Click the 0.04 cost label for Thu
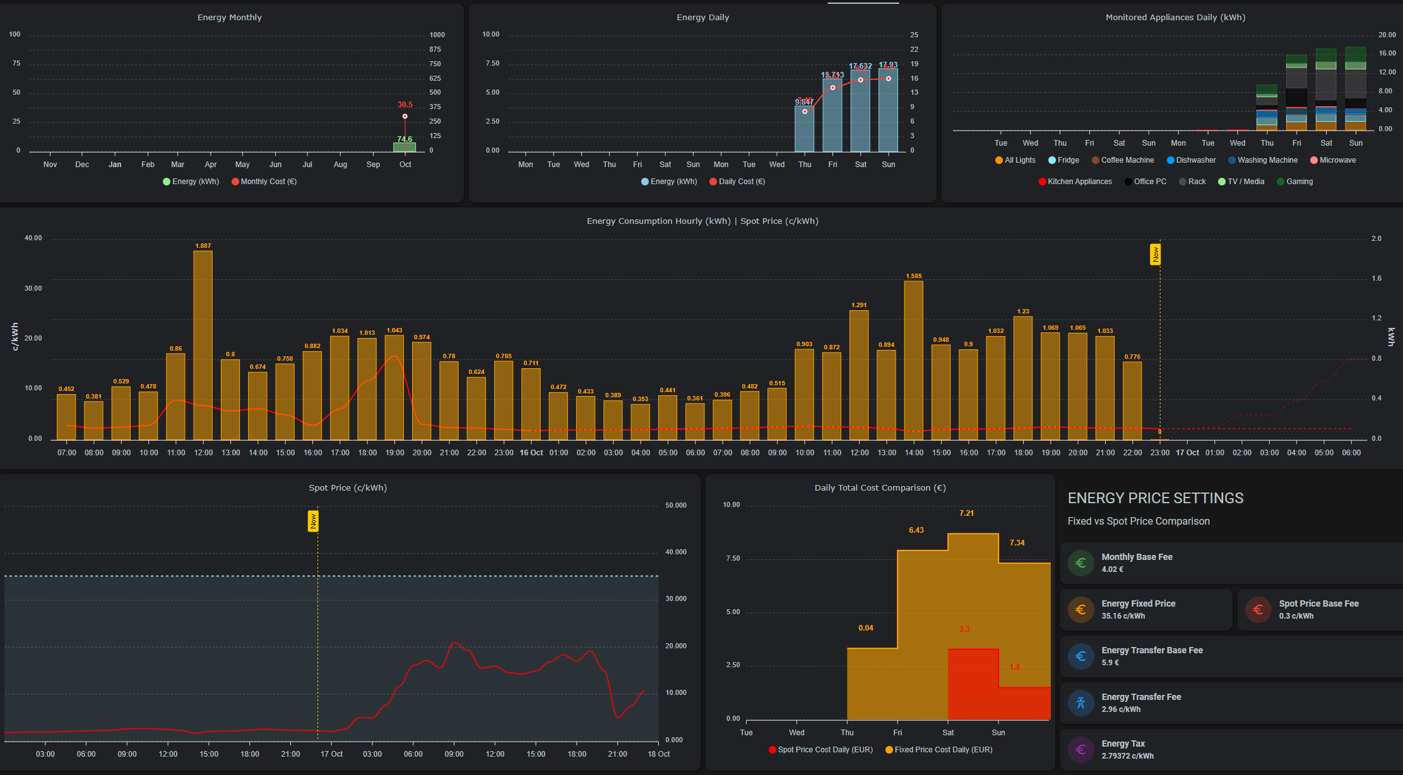Image resolution: width=1403 pixels, height=775 pixels. click(866, 628)
